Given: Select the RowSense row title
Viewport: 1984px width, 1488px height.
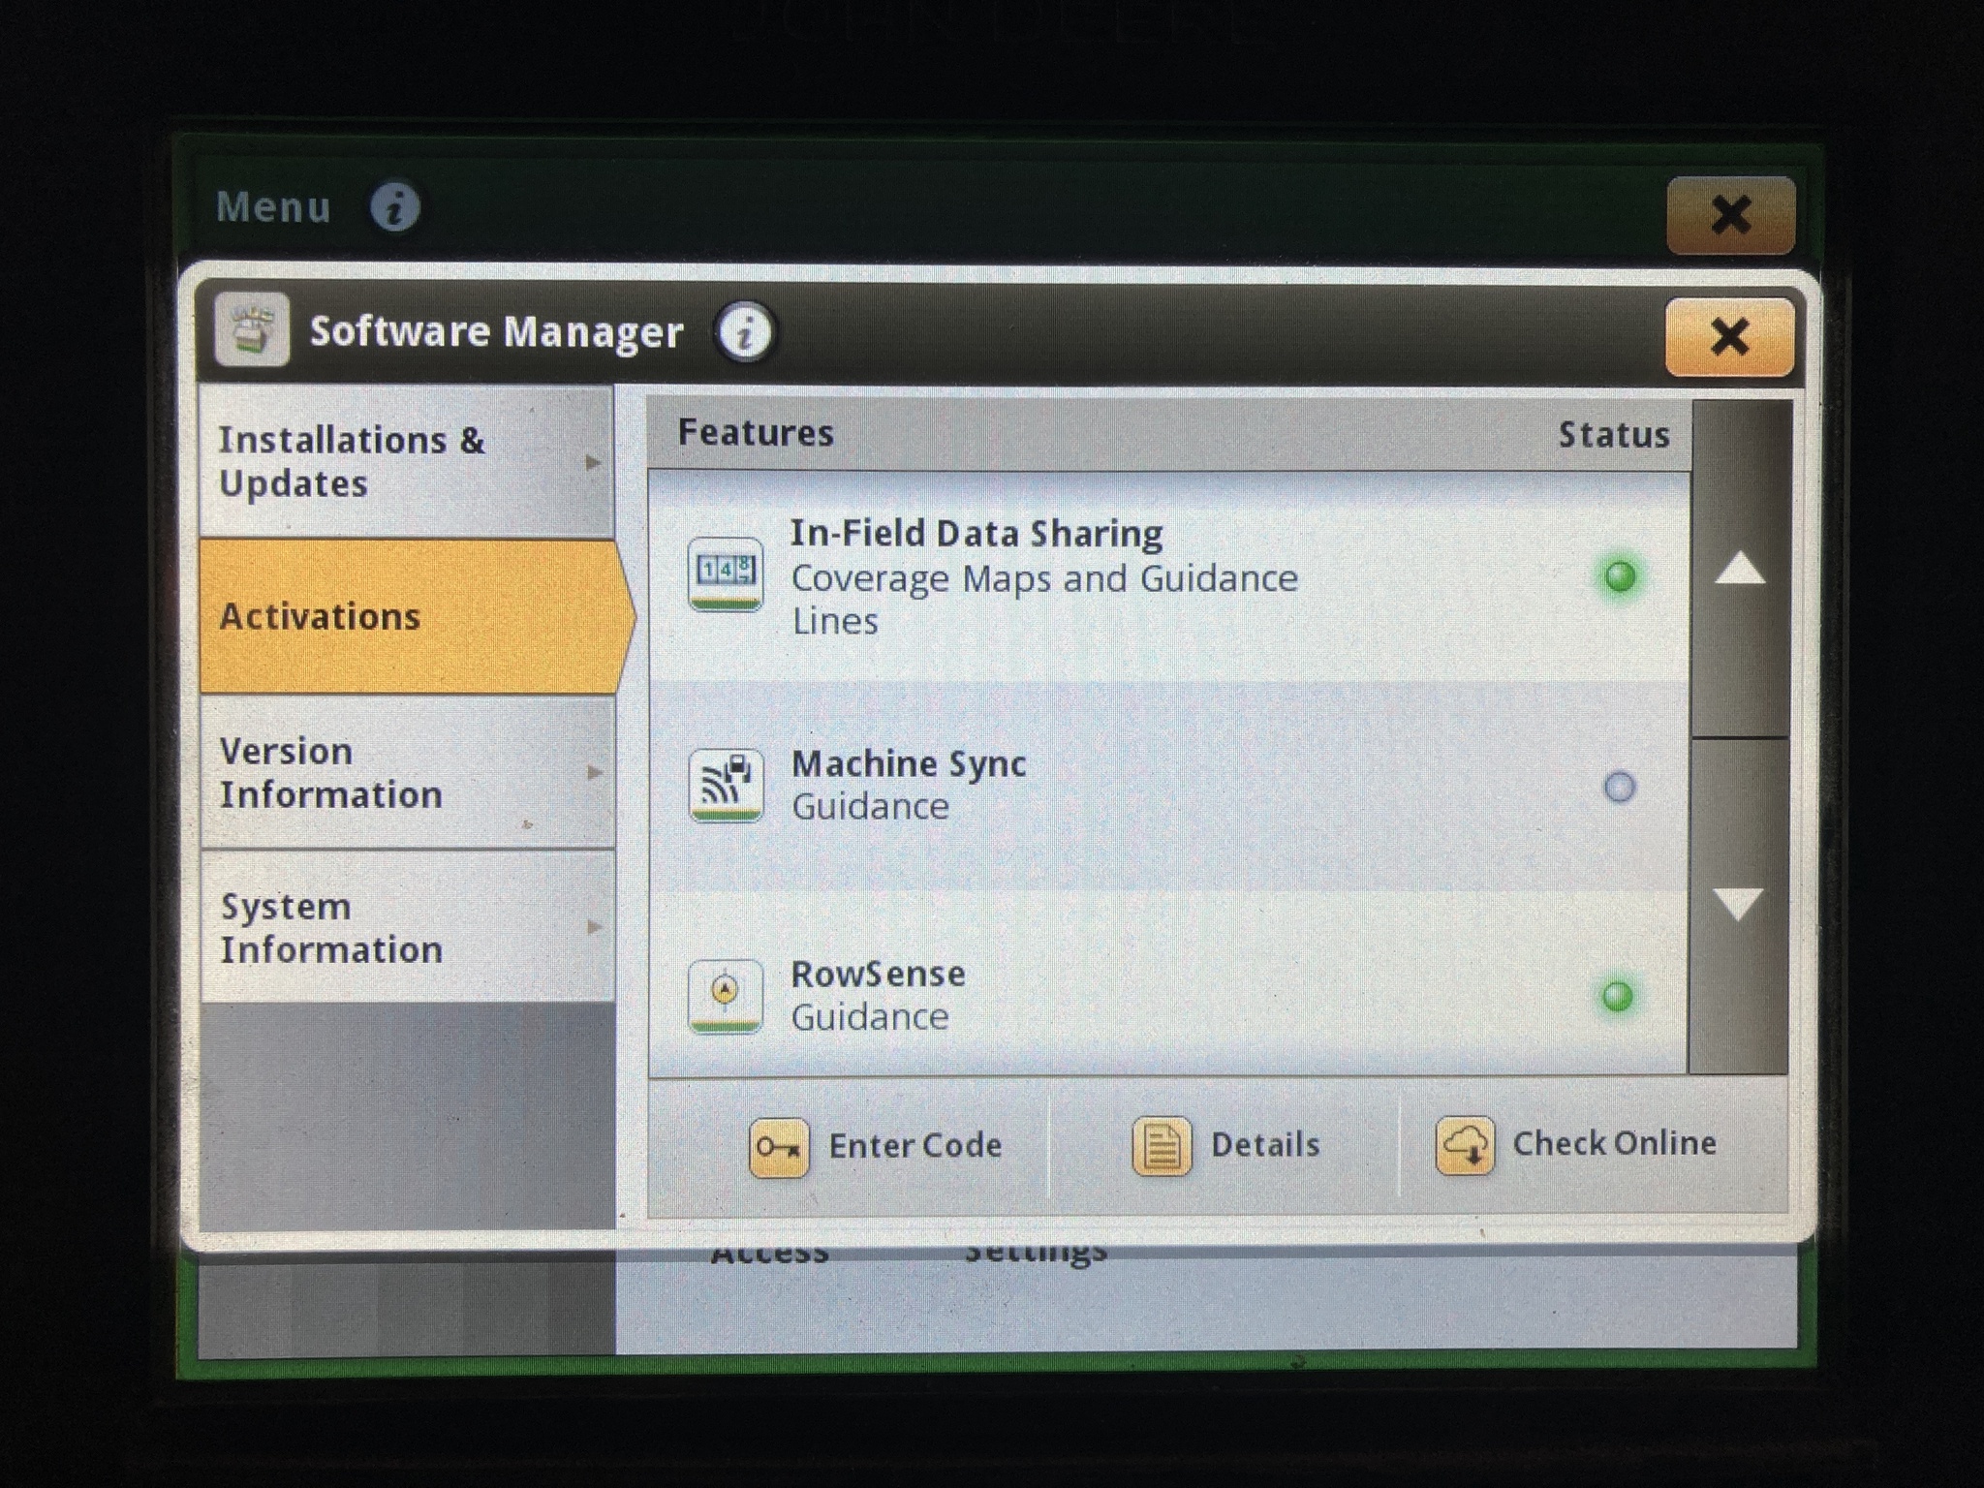Looking at the screenshot, I should click(878, 974).
